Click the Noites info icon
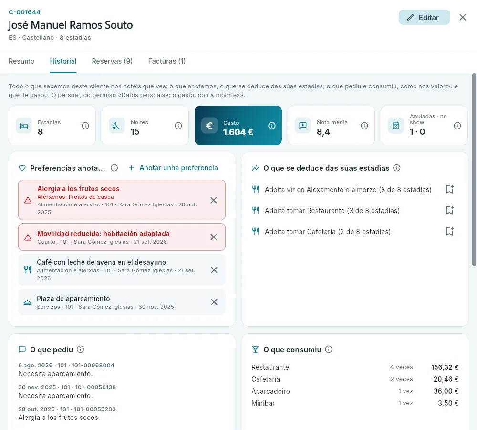 click(178, 126)
